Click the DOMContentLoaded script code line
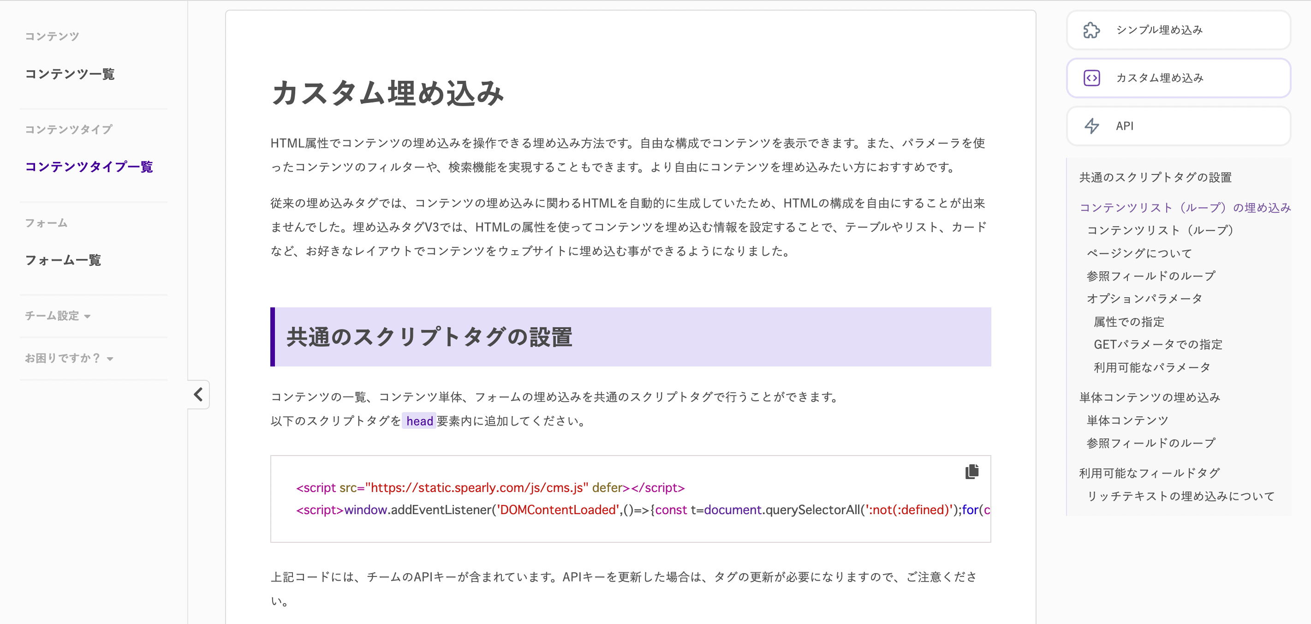 pyautogui.click(x=644, y=510)
